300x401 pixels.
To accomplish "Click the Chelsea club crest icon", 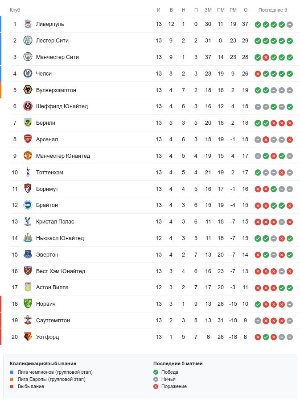I will click(28, 74).
